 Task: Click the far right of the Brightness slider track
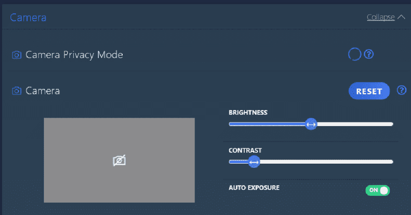pyautogui.click(x=389, y=124)
